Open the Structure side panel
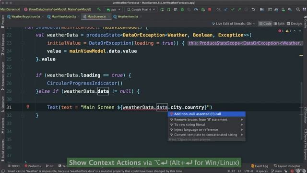The height and width of the screenshot is (173, 307). [3, 104]
